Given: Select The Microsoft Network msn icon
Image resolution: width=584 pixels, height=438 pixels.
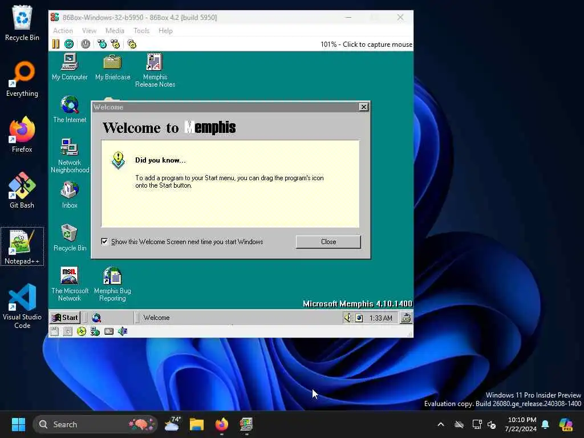Looking at the screenshot, I should (x=70, y=284).
